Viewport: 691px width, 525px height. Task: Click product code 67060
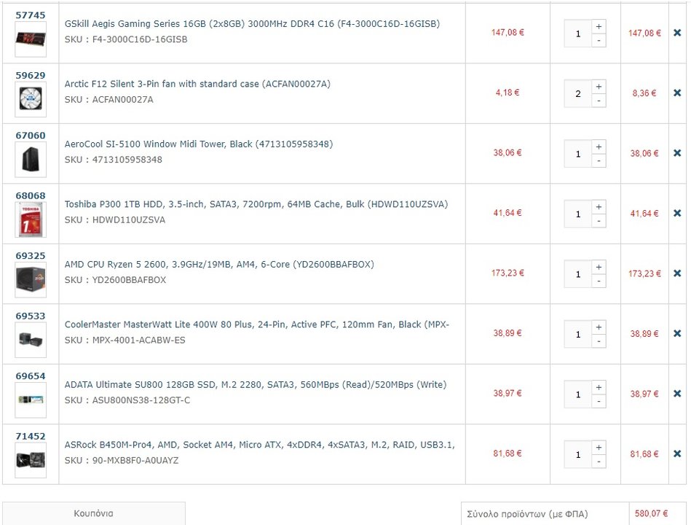(31, 136)
